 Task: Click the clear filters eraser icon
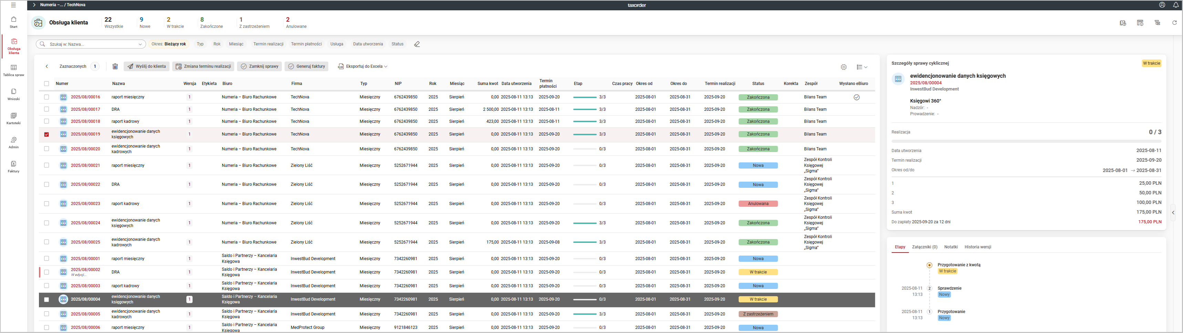pyautogui.click(x=416, y=44)
